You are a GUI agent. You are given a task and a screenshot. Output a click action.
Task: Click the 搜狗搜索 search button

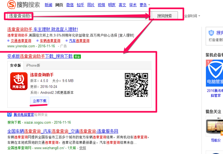click(x=165, y=16)
